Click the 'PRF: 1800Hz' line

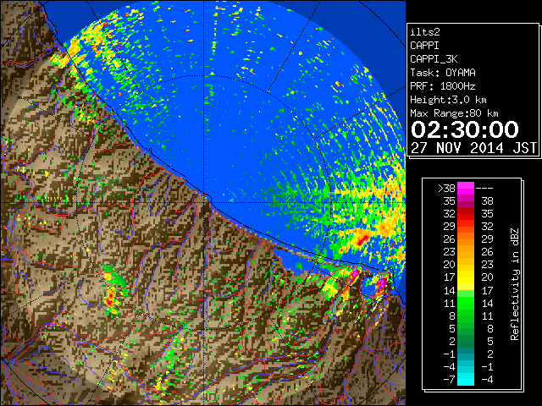(x=443, y=86)
